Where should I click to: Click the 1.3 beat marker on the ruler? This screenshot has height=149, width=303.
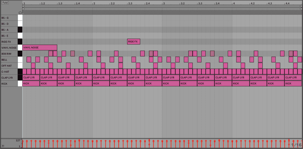(x=60, y=4)
